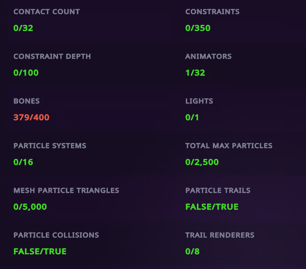Click the Lights heading
The width and height of the screenshot is (306, 269).
point(199,101)
